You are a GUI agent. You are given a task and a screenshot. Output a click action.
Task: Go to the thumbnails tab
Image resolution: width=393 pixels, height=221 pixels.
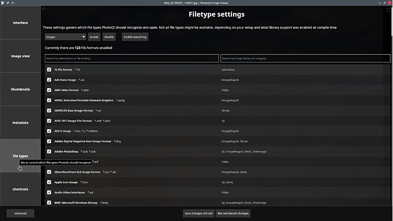pos(20,89)
